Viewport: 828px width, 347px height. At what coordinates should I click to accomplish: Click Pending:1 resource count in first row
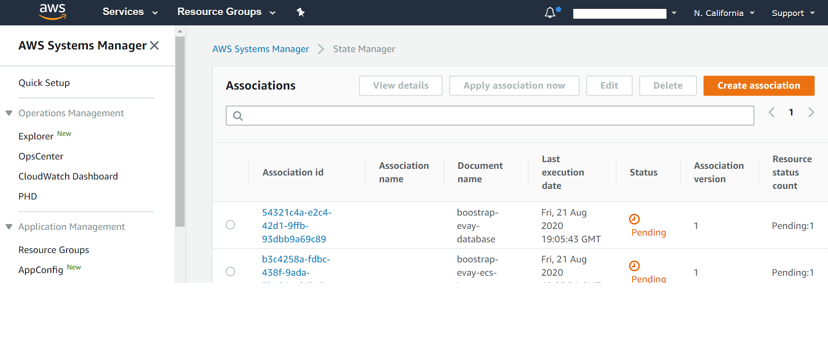(793, 226)
